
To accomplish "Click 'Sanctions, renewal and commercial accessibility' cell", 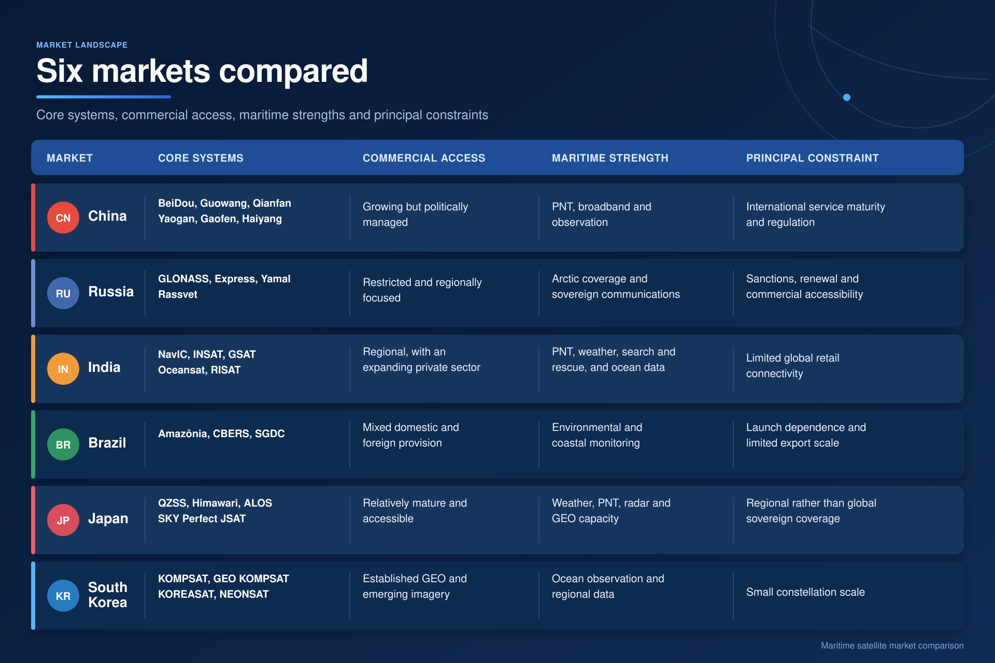I will (x=804, y=286).
